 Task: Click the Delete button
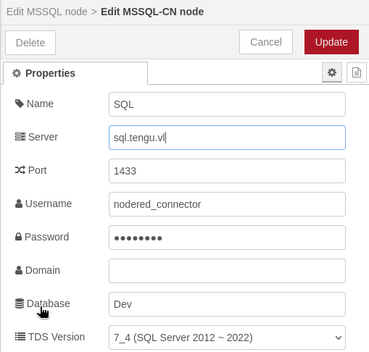[30, 43]
